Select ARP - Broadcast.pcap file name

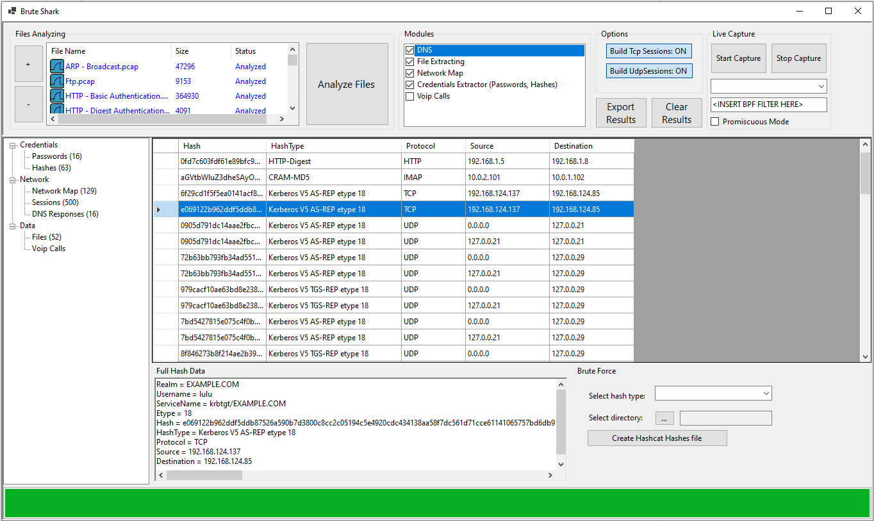click(x=102, y=67)
